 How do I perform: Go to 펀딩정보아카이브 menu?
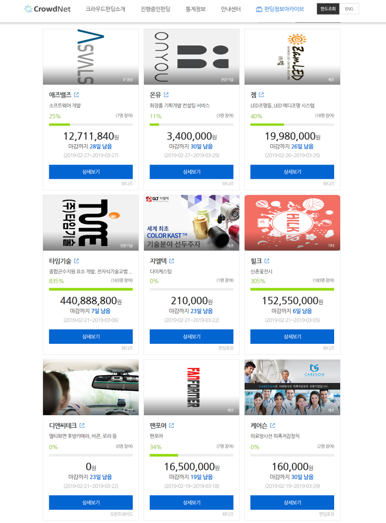click(284, 9)
